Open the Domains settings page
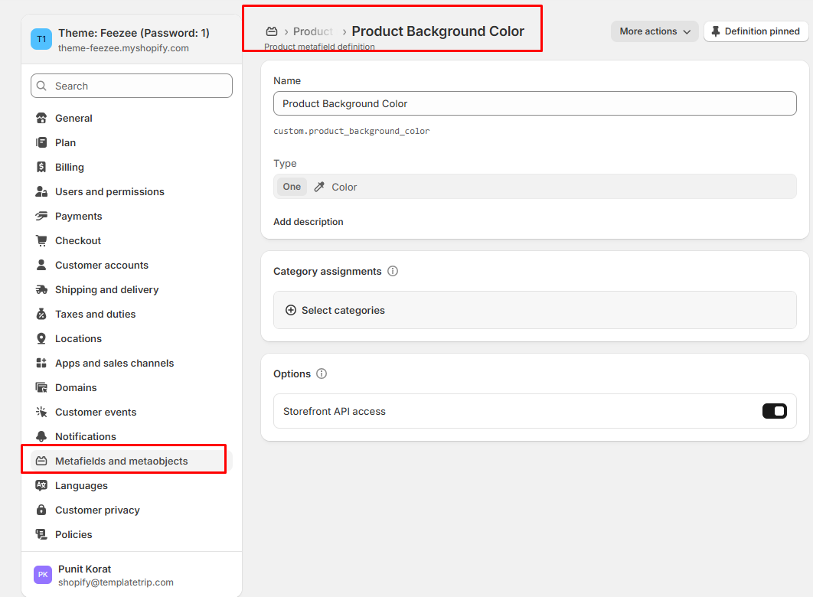The width and height of the screenshot is (813, 597). click(76, 387)
